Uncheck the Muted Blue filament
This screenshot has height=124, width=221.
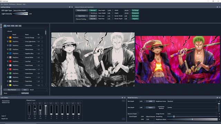tap(8, 45)
